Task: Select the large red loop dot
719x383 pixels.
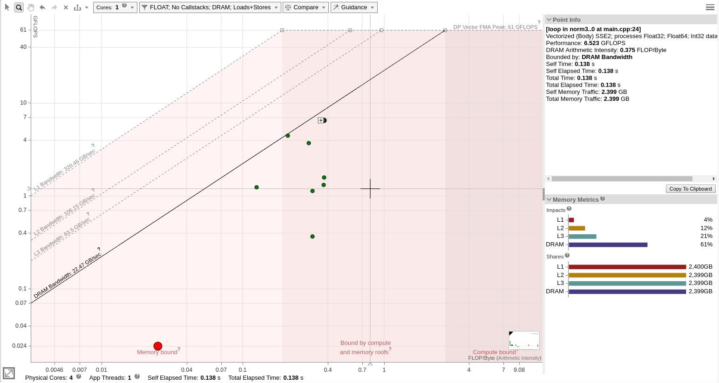Action: pos(158,346)
